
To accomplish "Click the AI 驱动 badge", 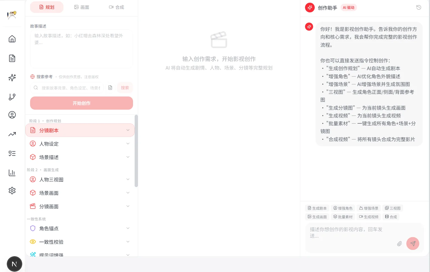I will 349,8.
